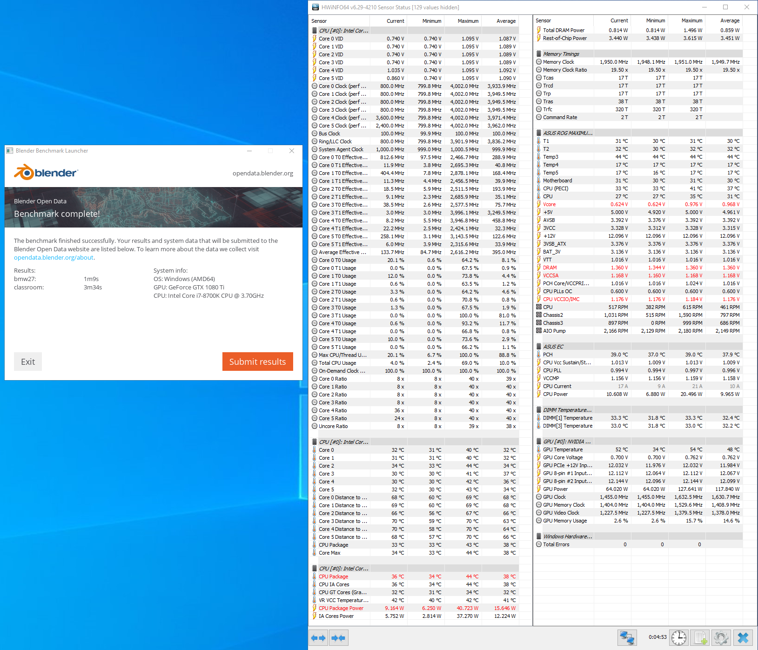Start logging with the sheet plus icon
This screenshot has height=650, width=758.
700,637
